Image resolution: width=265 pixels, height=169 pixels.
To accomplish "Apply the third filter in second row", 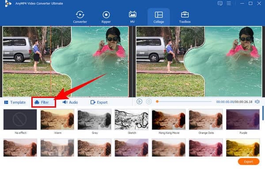I will 95,148.
